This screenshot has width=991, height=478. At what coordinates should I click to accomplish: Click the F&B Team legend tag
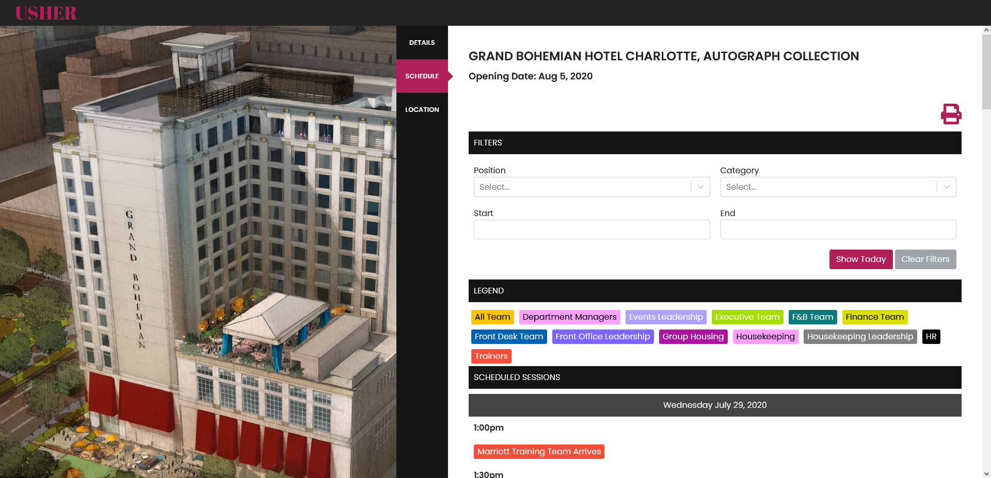813,317
